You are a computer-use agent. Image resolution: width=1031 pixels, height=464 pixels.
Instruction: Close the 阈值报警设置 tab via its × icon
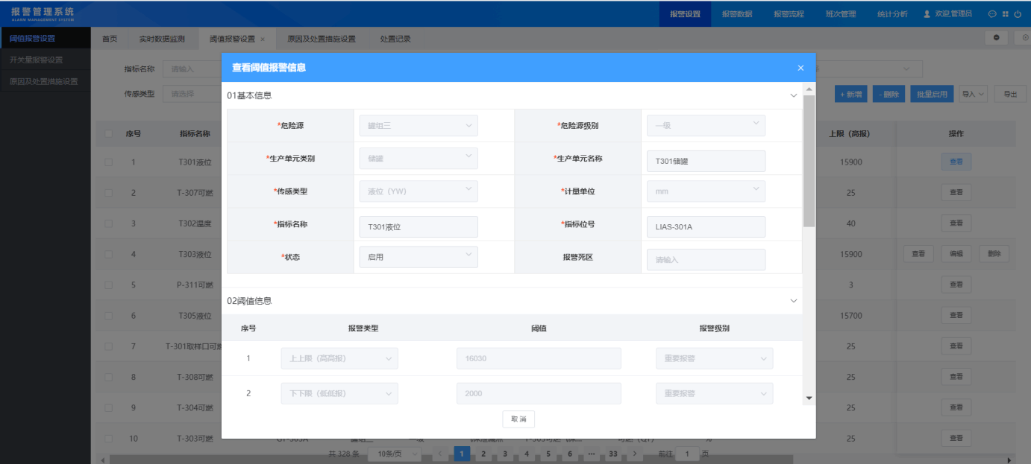click(261, 38)
